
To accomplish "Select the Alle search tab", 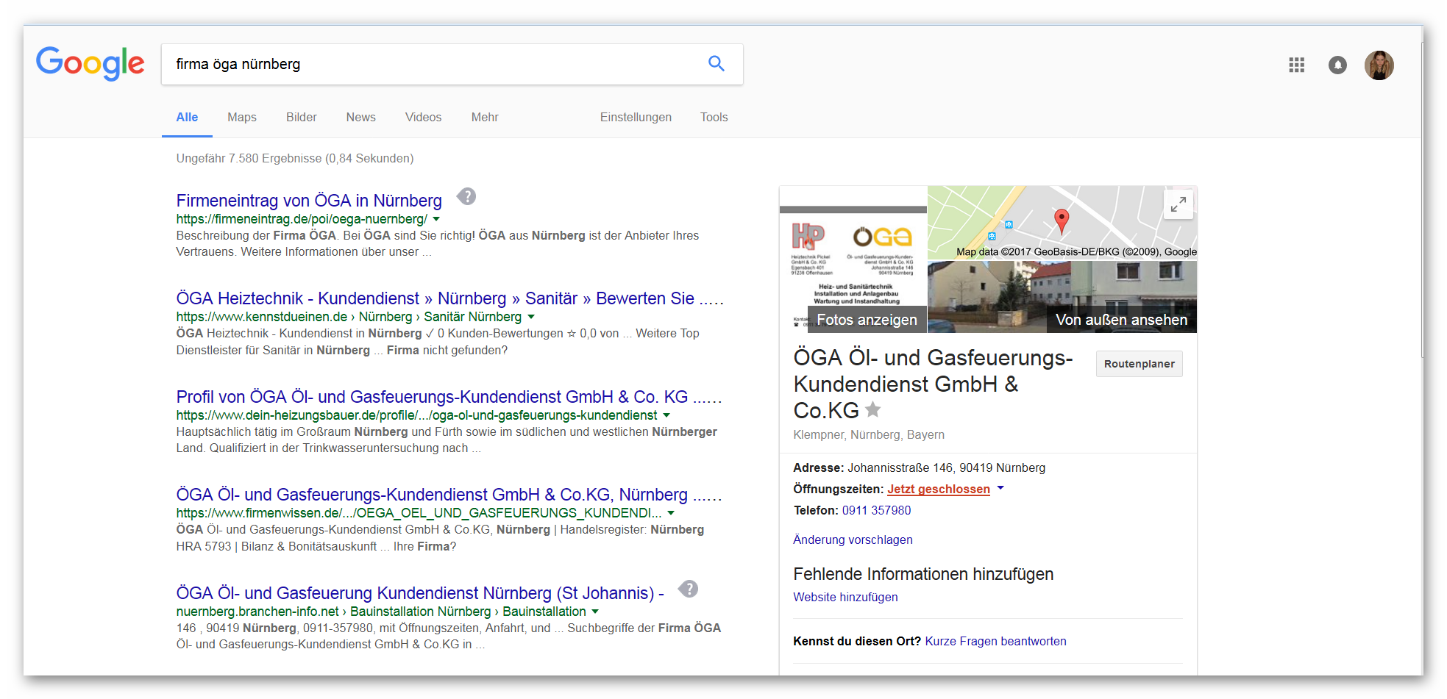I will click(x=187, y=118).
